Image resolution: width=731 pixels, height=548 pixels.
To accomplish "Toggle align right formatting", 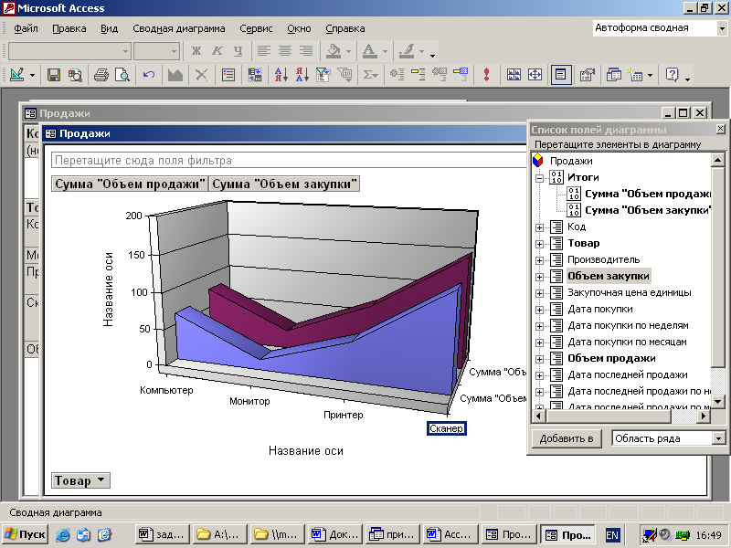I will point(306,51).
